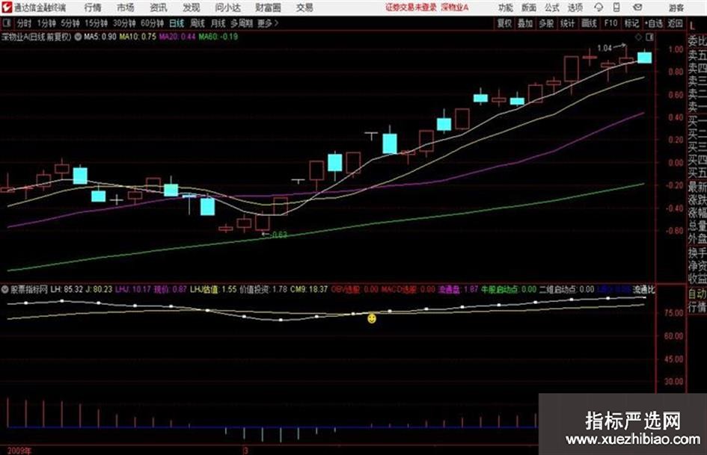Open the headset customer service icon
Image resolution: width=707 pixels, height=455 pixels.
pyautogui.click(x=599, y=7)
